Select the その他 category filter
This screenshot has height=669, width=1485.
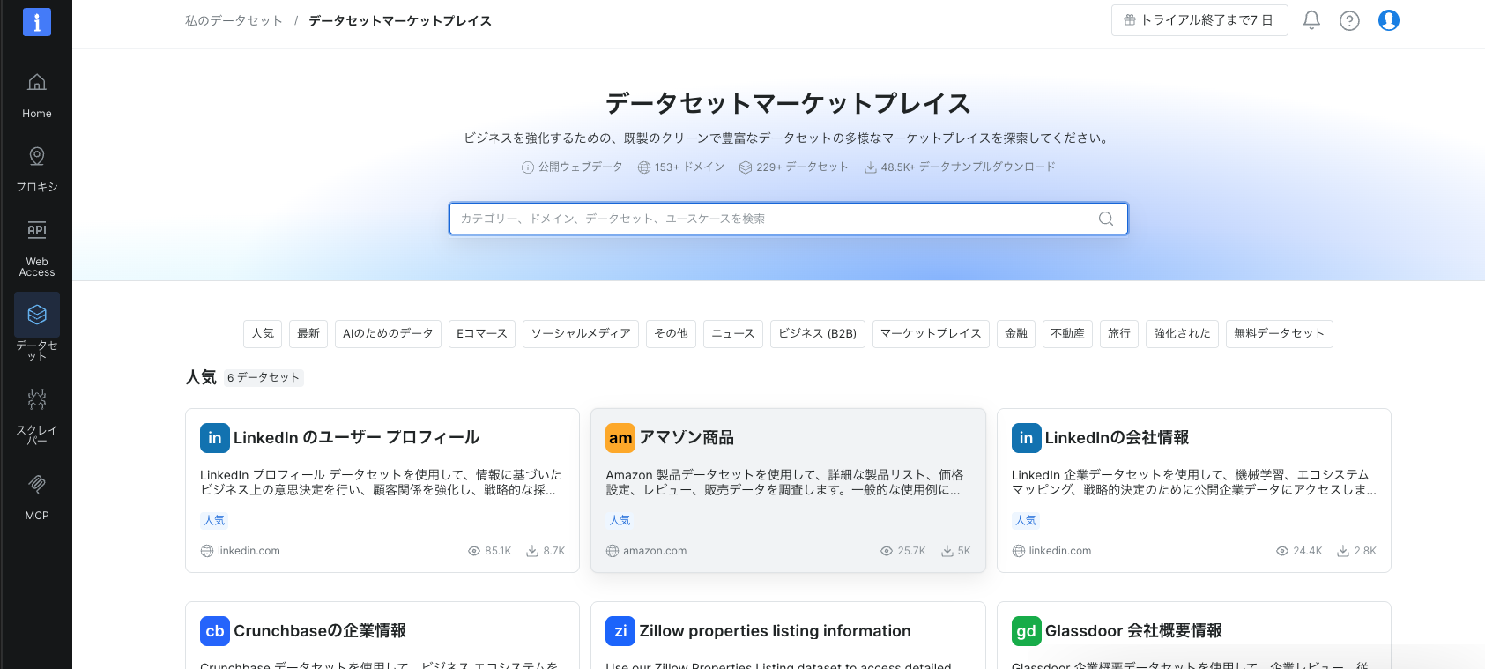click(x=671, y=334)
